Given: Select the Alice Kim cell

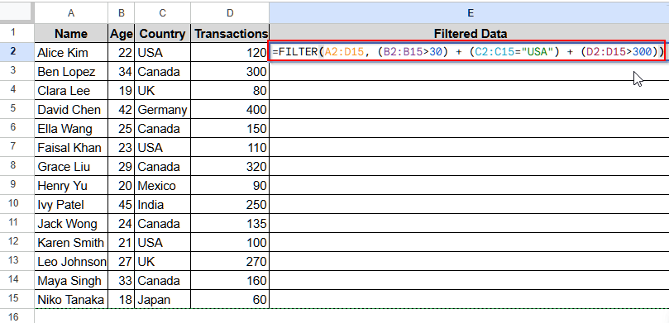Looking at the screenshot, I should (x=71, y=52).
